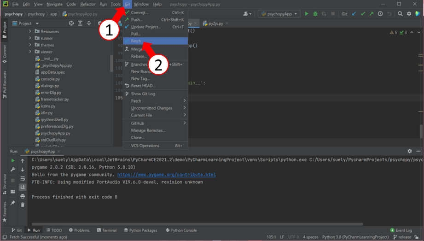Select Manage Remotes in Git menu
Image resolution: width=424 pixels, height=241 pixels.
(x=156, y=130)
